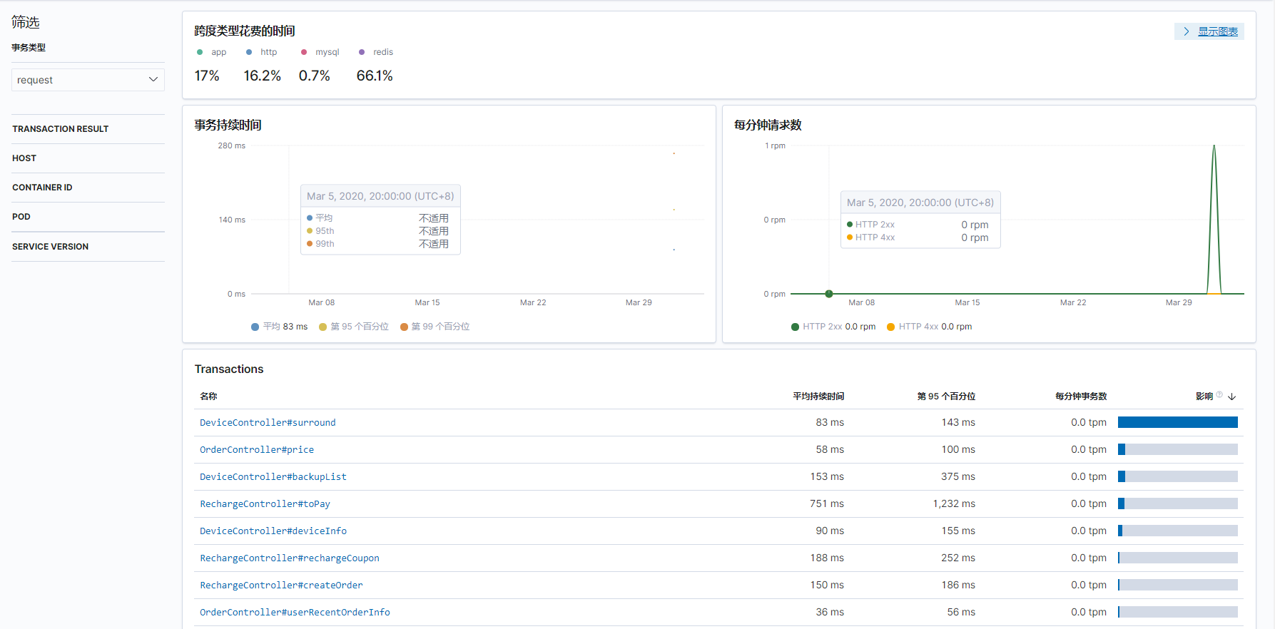Click the 16.2% http value
Image resolution: width=1275 pixels, height=629 pixels.
pyautogui.click(x=263, y=76)
